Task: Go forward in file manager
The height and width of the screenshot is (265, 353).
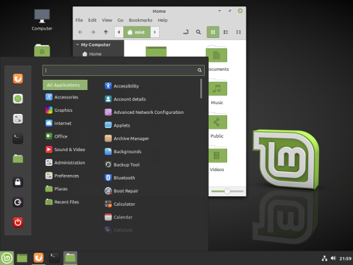Action: 93,32
